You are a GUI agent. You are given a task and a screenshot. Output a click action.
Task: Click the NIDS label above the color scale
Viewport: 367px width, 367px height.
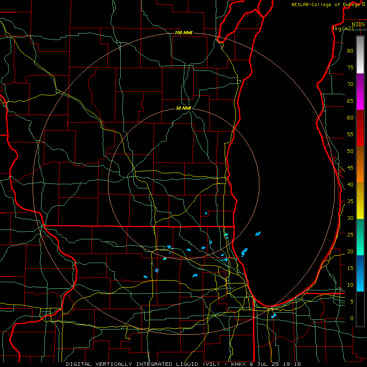[x=358, y=24]
